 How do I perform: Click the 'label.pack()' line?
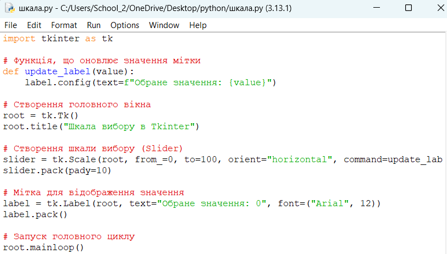tap(35, 214)
